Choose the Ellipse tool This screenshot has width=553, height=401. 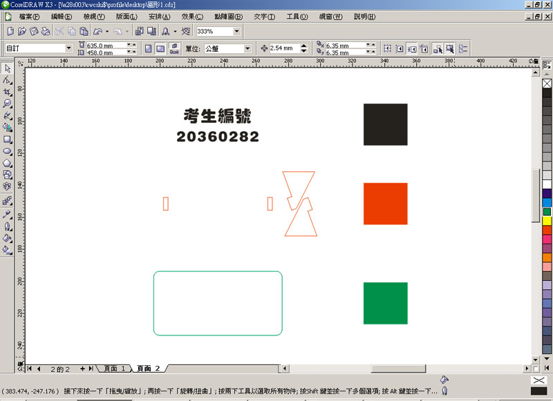tap(7, 150)
